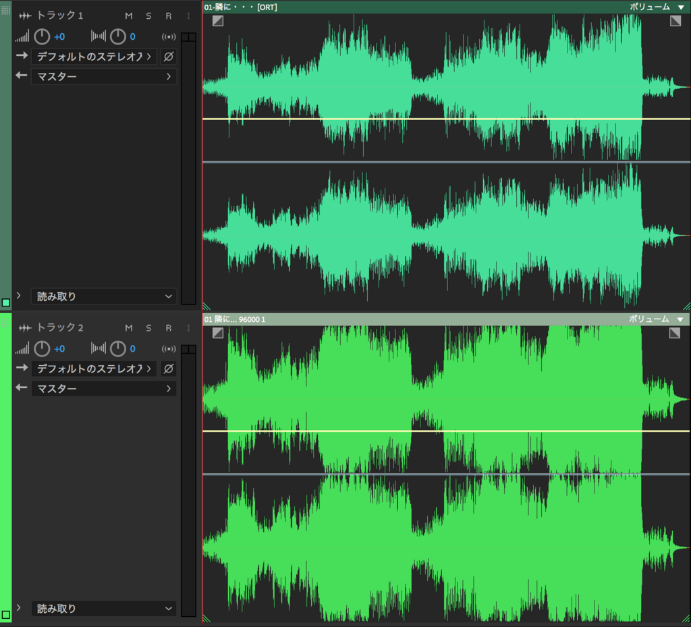Click the Track 2 pan knob

click(x=117, y=348)
